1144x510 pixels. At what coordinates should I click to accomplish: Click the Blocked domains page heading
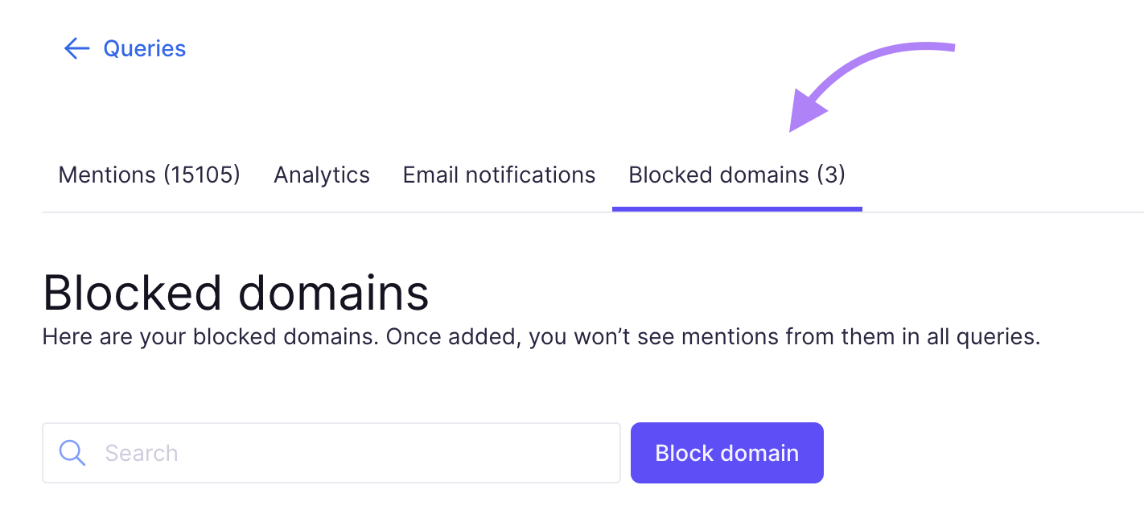[235, 292]
